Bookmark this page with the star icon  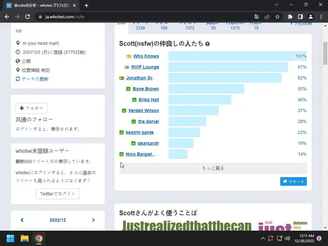[277, 17]
